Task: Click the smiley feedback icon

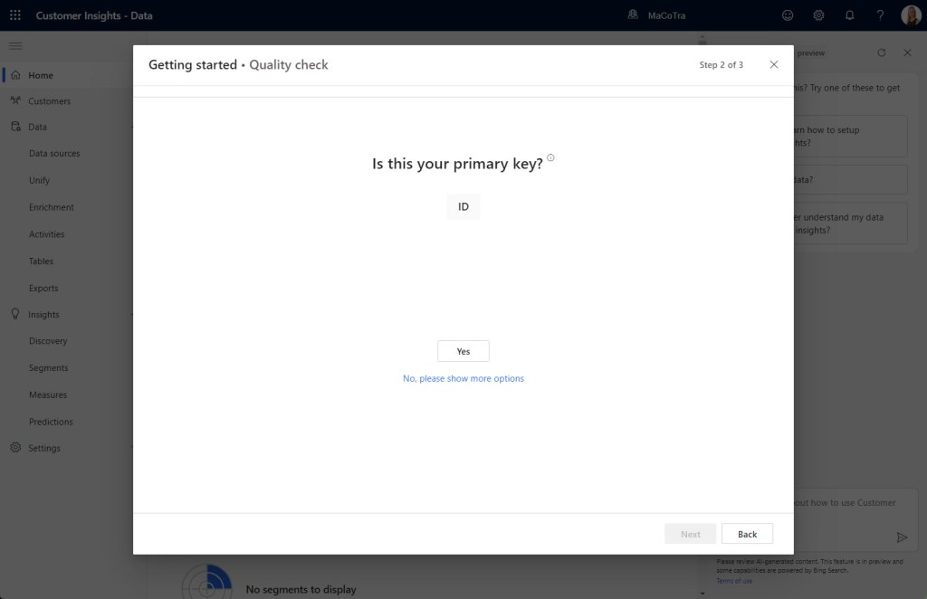Action: 788,15
